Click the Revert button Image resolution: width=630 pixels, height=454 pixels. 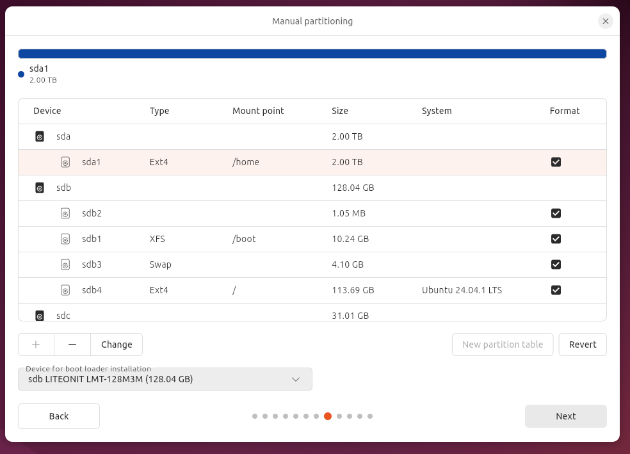tap(583, 345)
